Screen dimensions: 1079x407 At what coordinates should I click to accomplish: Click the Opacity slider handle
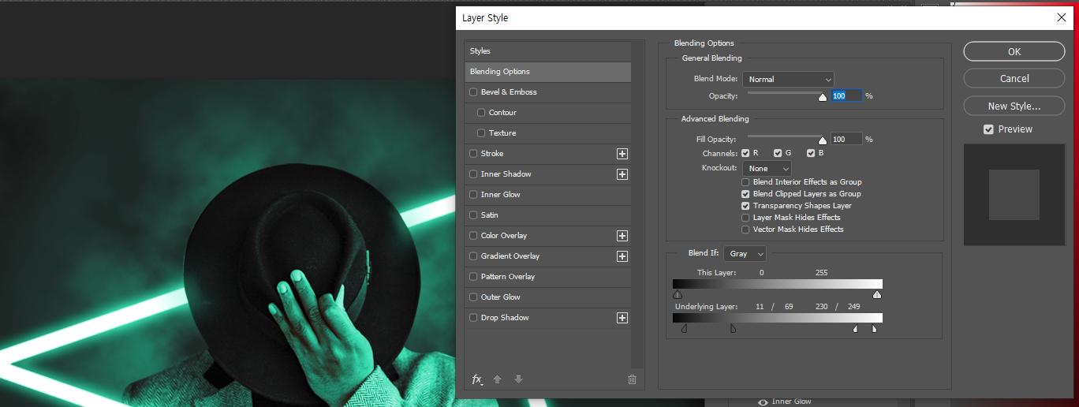pos(823,97)
